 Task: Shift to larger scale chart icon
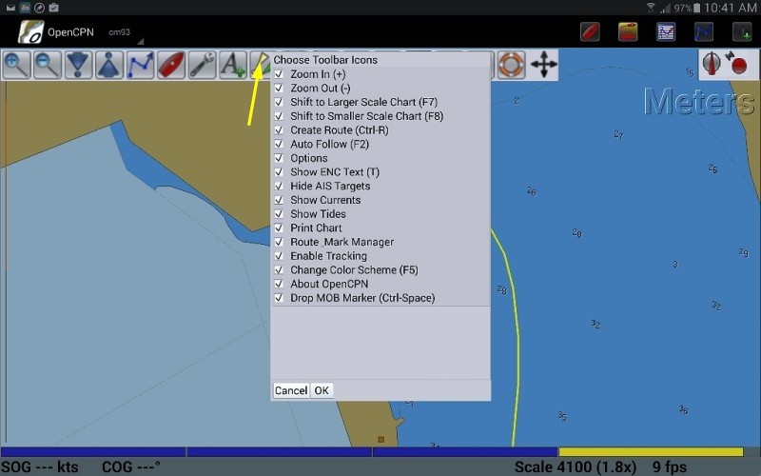[78, 65]
